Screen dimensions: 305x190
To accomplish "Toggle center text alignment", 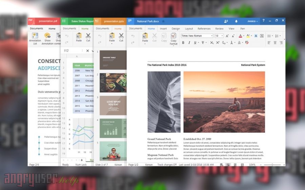I will coord(275,43).
